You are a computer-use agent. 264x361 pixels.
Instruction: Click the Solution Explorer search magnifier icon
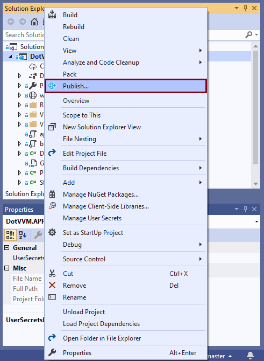click(249, 35)
